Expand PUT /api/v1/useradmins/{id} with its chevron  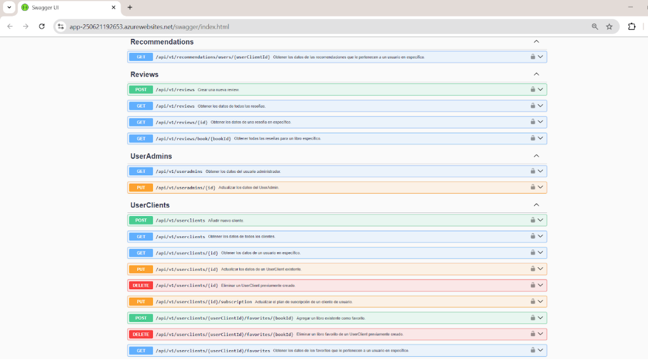point(541,187)
